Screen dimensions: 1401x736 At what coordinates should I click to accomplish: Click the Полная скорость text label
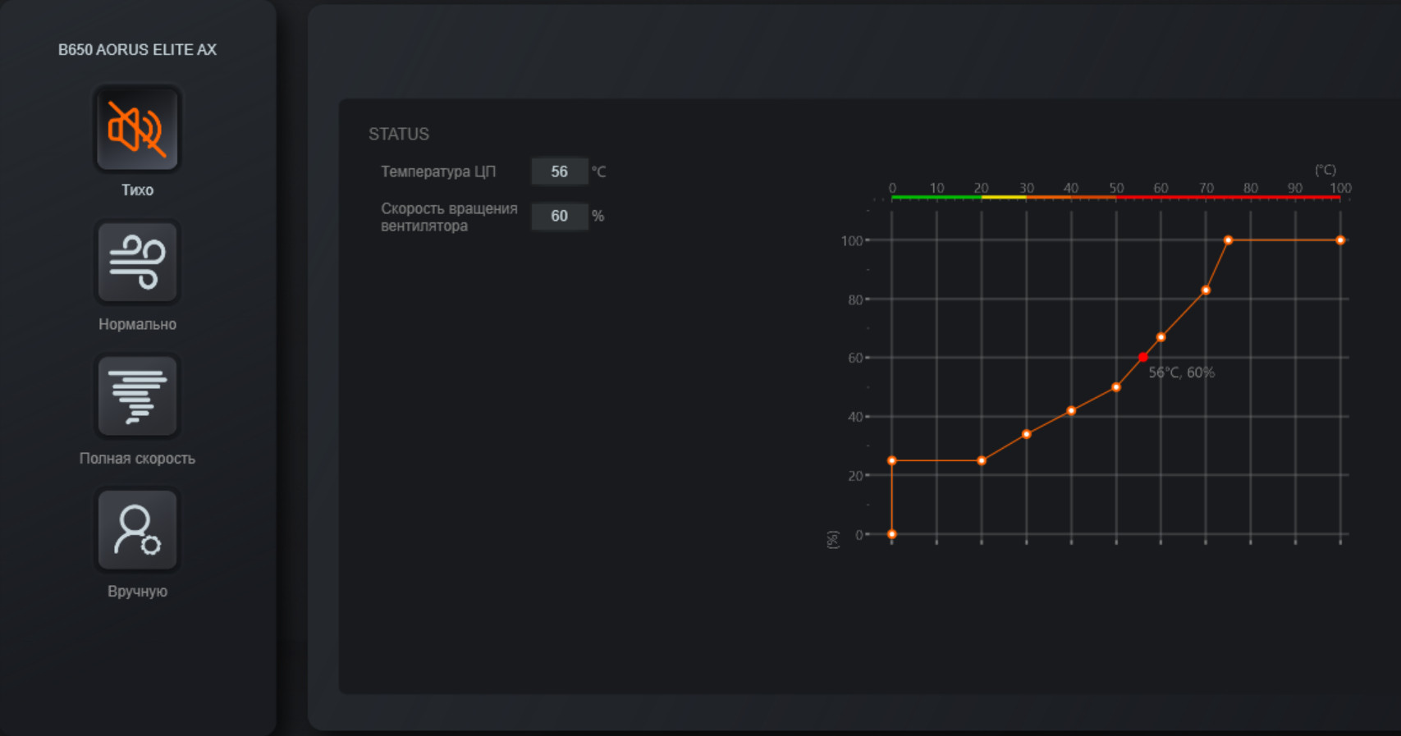pyautogui.click(x=137, y=459)
